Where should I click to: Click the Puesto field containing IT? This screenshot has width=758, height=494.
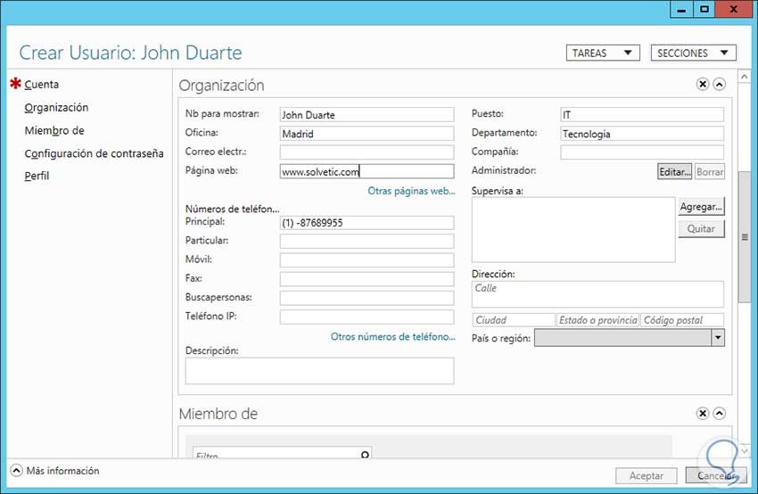[642, 114]
